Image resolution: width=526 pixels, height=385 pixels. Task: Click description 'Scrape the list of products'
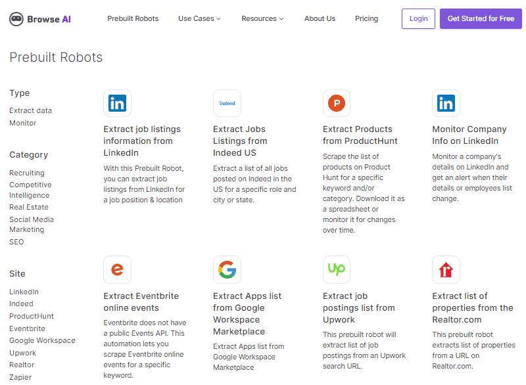tap(364, 193)
